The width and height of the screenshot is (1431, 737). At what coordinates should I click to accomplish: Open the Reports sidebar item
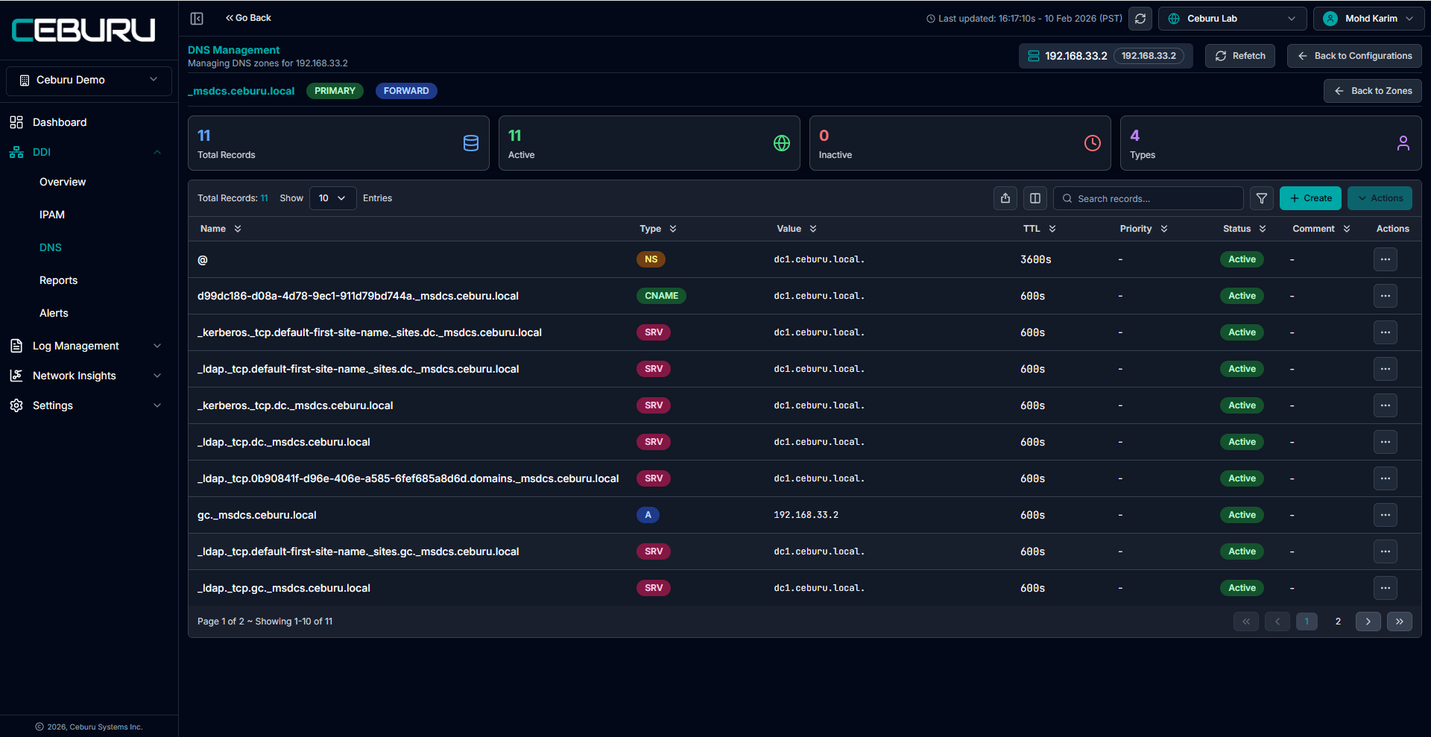[58, 280]
